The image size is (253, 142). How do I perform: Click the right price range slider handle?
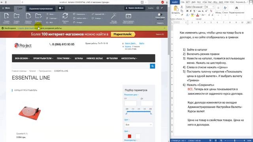(151, 113)
